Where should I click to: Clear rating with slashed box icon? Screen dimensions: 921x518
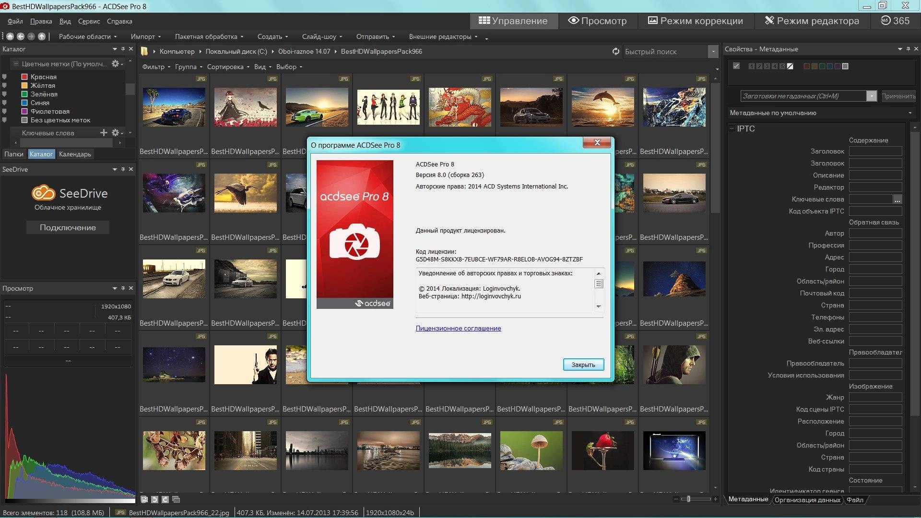point(790,66)
